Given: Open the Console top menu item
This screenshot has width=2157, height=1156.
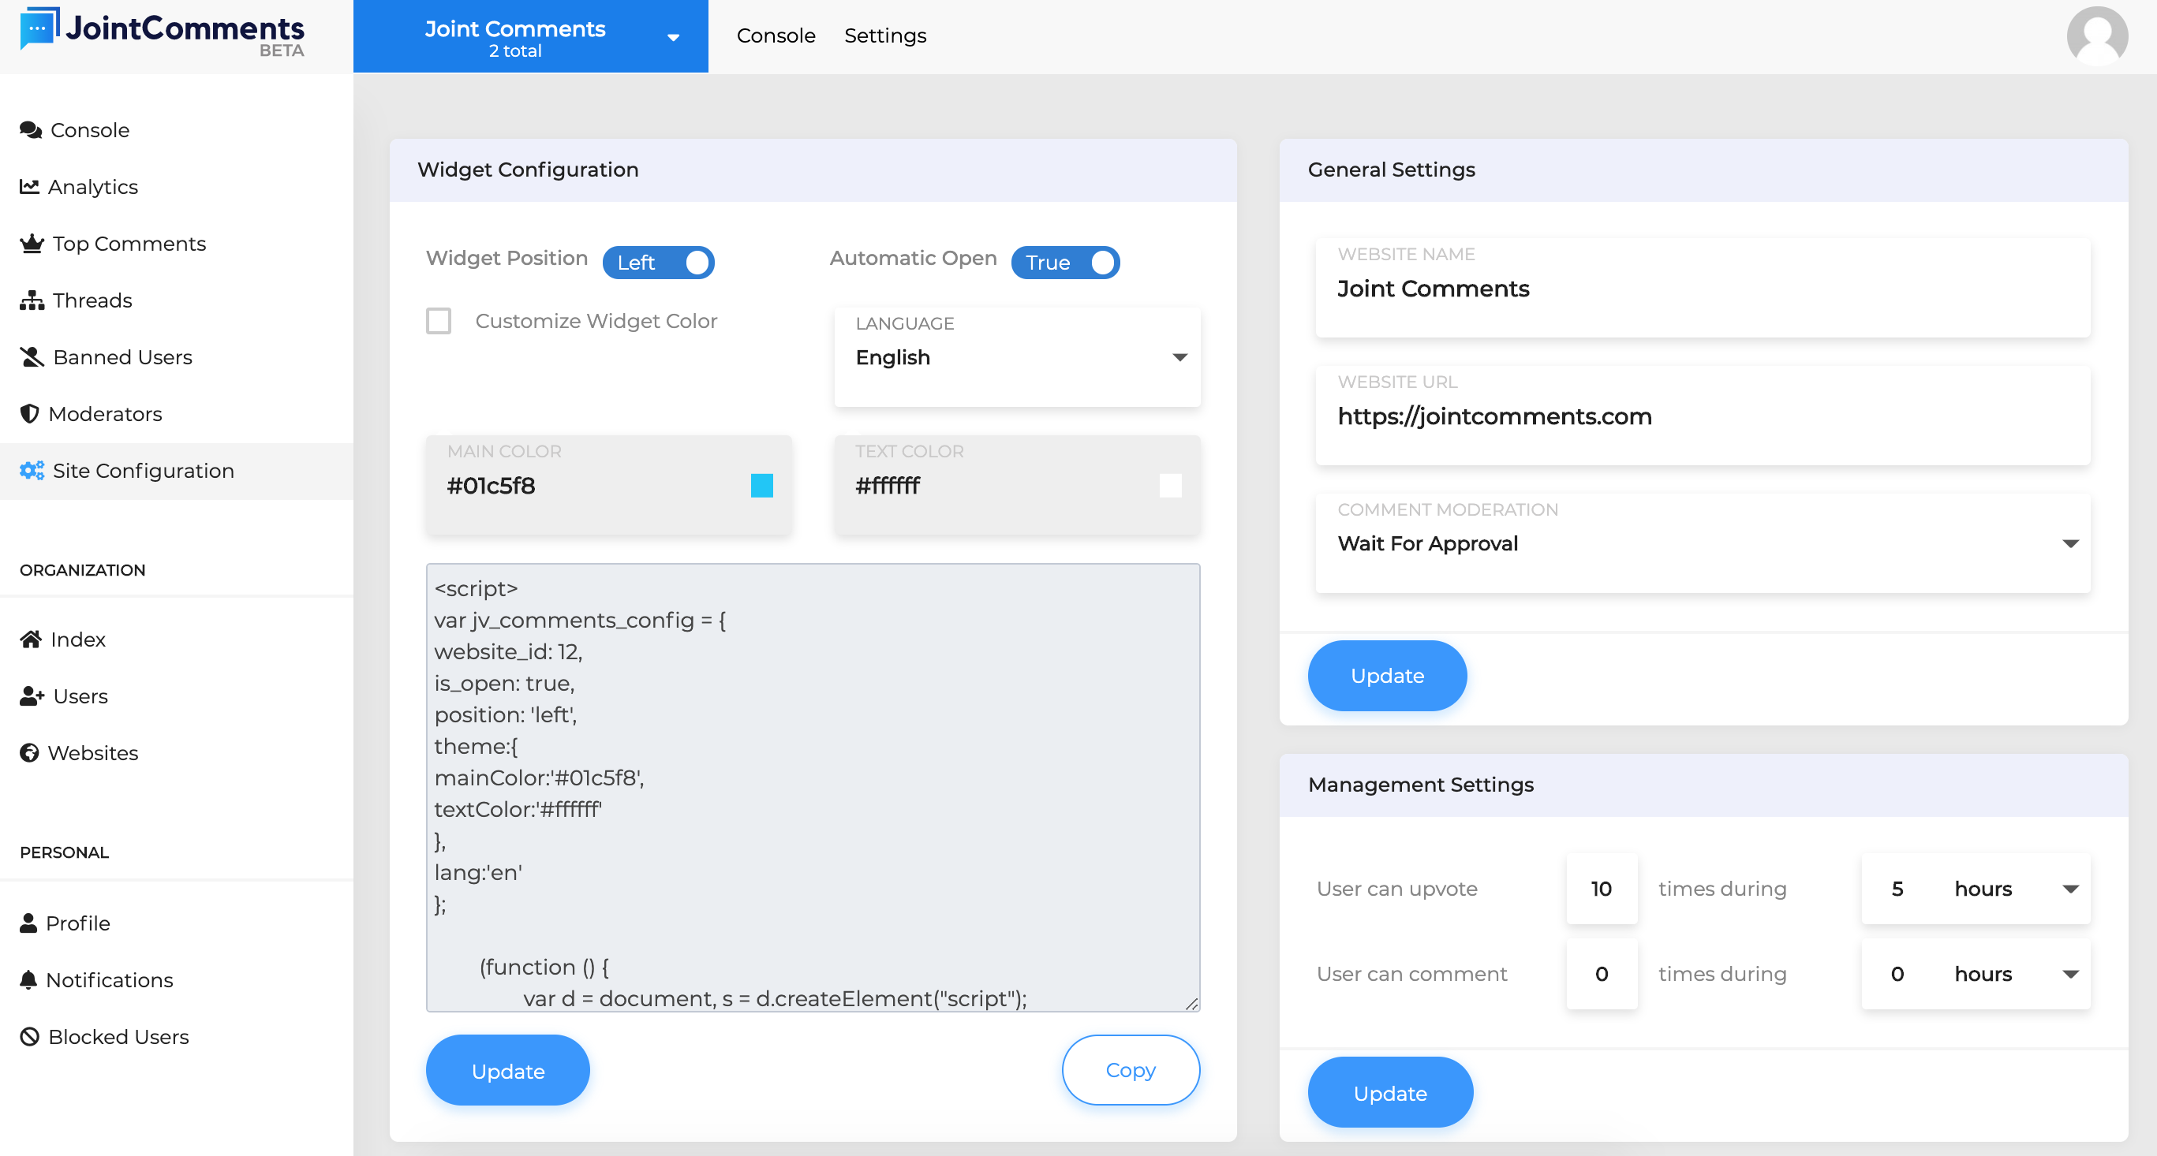Looking at the screenshot, I should click(x=776, y=36).
